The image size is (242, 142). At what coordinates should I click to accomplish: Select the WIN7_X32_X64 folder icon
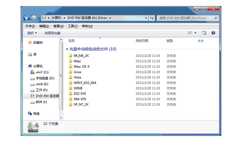(71, 83)
